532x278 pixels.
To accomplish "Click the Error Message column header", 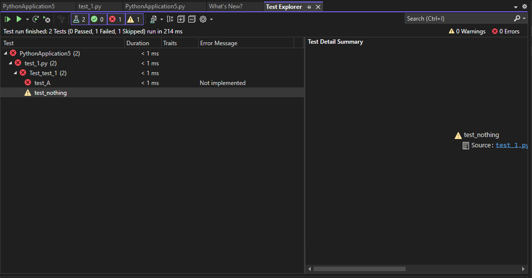I will tap(246, 43).
